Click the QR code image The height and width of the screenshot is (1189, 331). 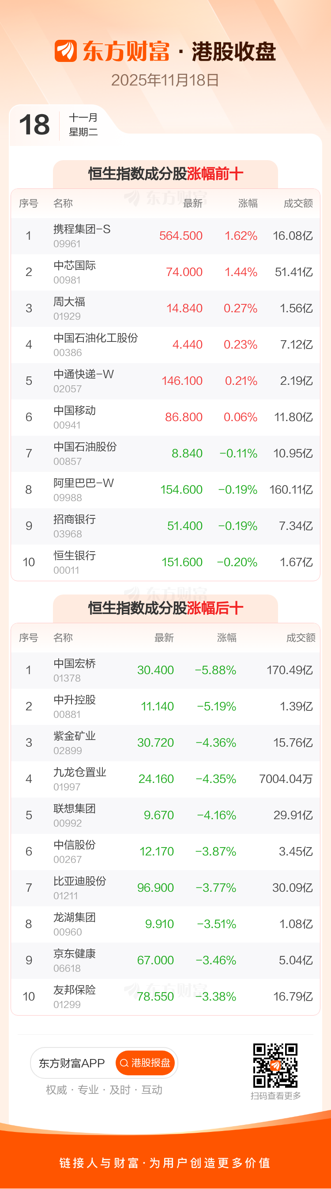point(275,1065)
